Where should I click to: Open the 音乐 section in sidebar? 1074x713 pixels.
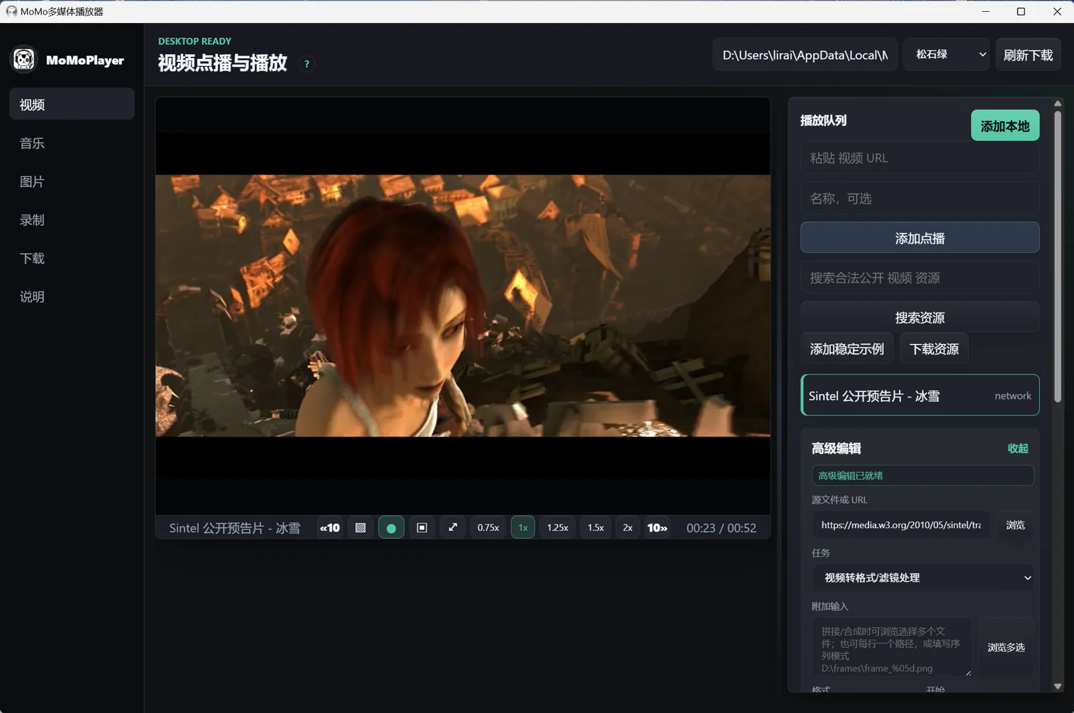pos(72,143)
